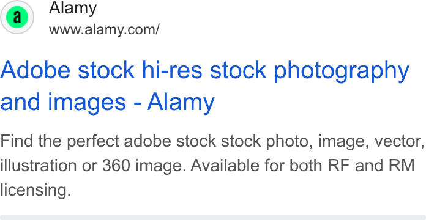Image resolution: width=426 pixels, height=220 pixels.
Task: Click the word "vector," in the description
Action: (399, 141)
